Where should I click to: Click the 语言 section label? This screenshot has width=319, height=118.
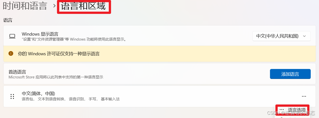[x=8, y=20]
